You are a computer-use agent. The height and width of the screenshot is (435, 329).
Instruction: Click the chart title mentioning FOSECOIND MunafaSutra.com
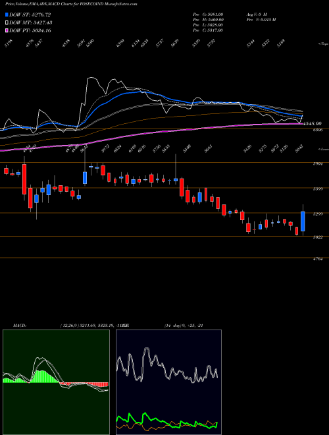pyautogui.click(x=72, y=4)
